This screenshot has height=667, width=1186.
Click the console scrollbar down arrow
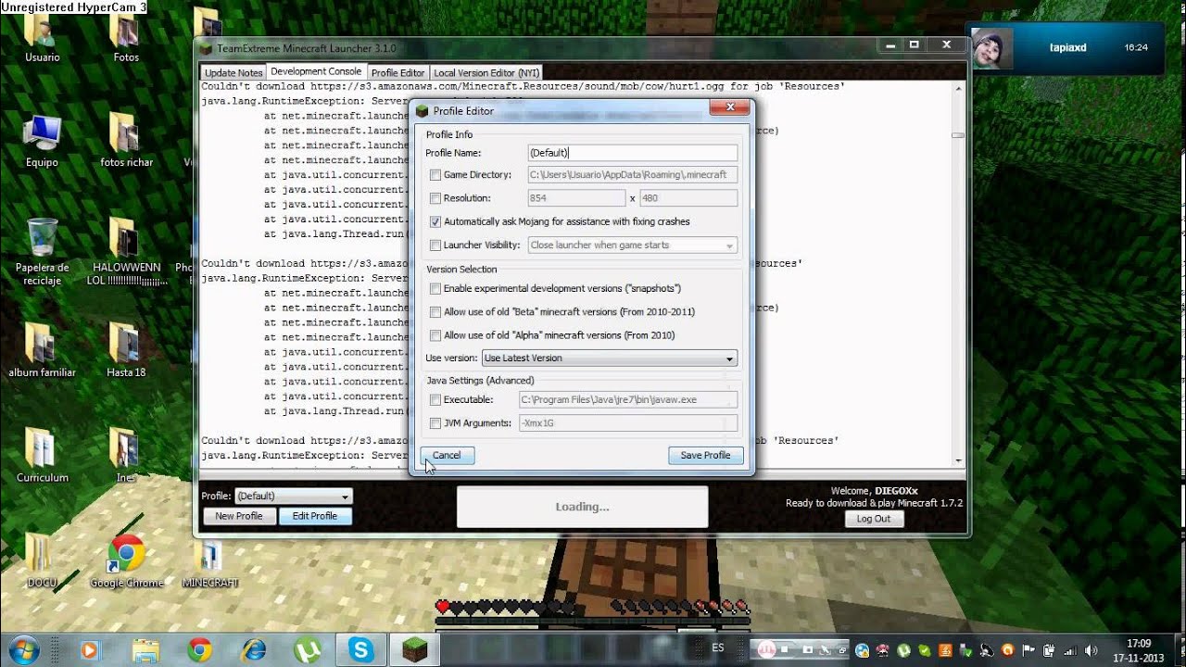pos(958,459)
